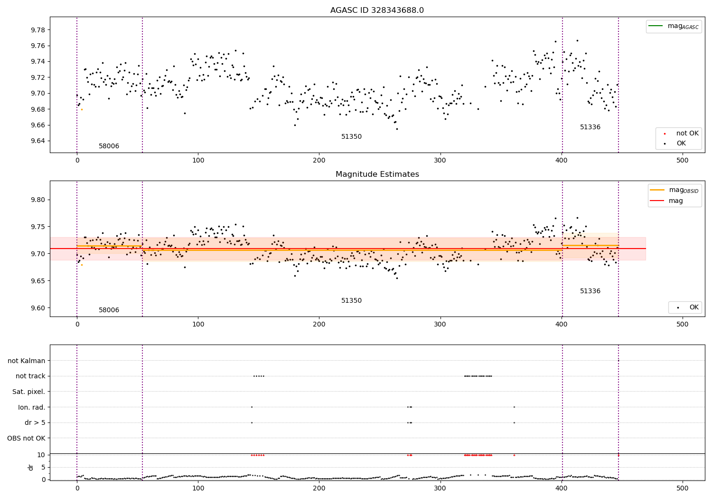Screen dimensions: 712x499
Task: Click the 10 tick on the dr axis
Action: point(41,455)
